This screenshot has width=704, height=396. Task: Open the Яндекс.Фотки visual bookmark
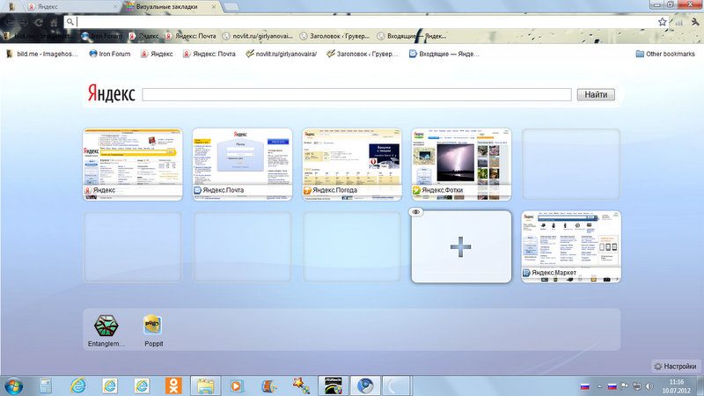click(x=461, y=165)
